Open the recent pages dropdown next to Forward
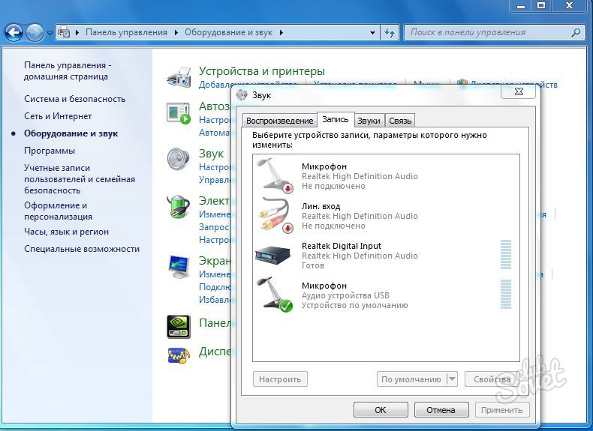The width and height of the screenshot is (593, 431). (x=50, y=33)
